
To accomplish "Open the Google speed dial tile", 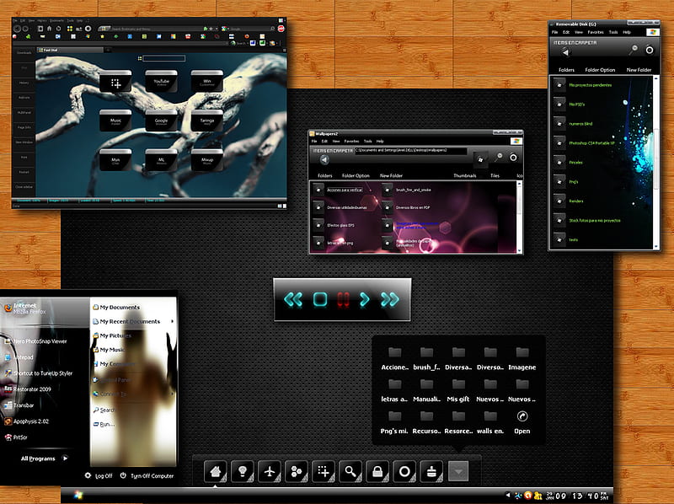I will (161, 121).
